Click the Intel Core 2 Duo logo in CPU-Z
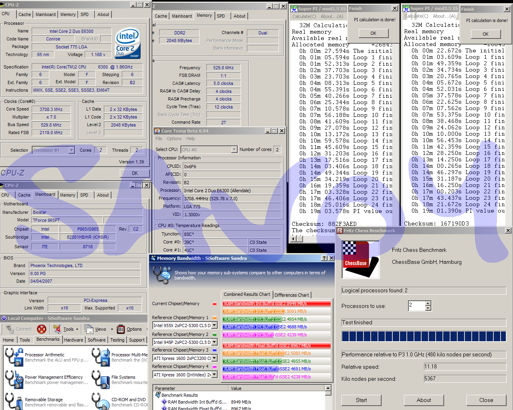Viewport: 513px width, 410px height. pos(127,43)
